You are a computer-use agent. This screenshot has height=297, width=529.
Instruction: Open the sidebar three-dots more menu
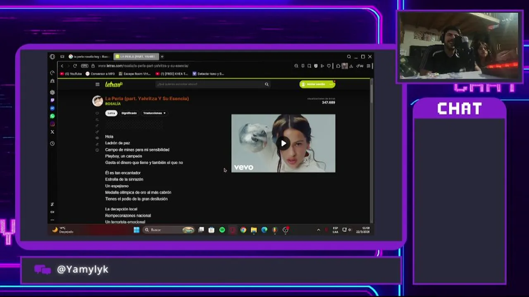52,220
